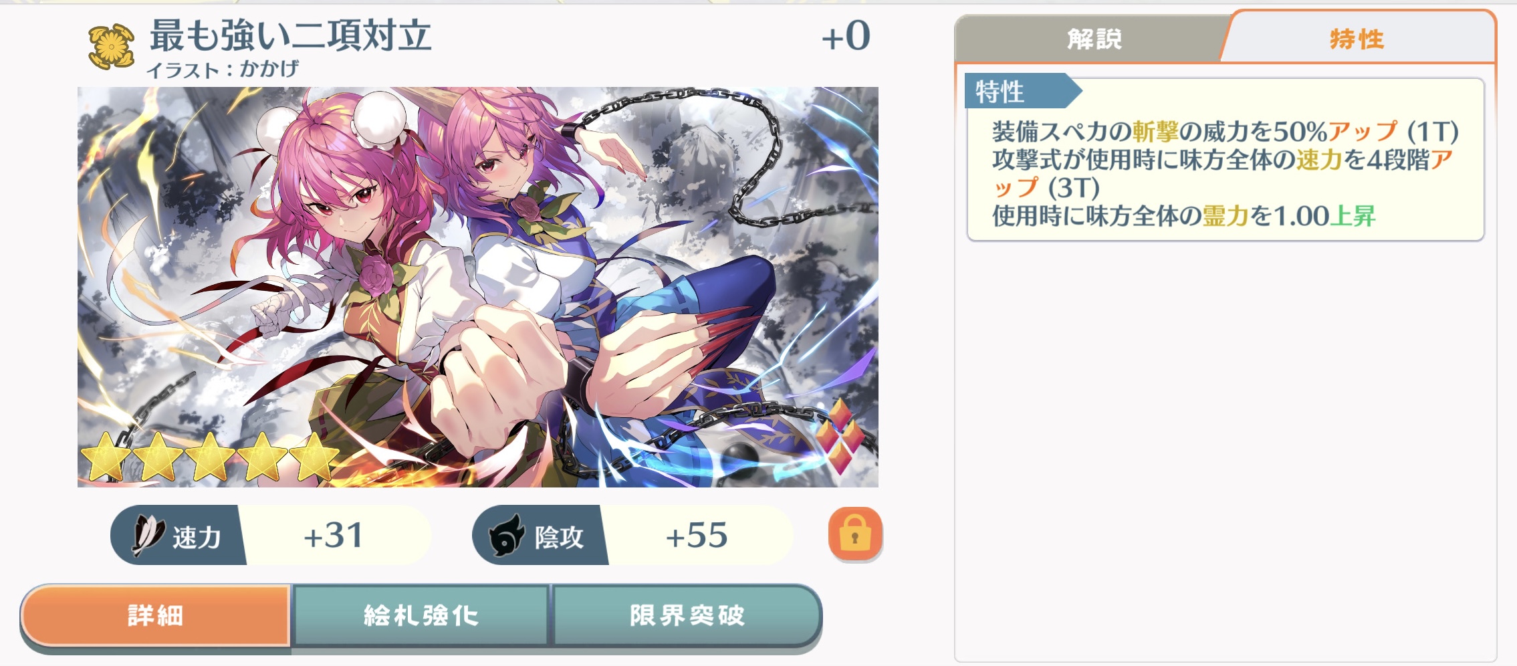
Task: Click the +0 enhancement level indicator
Action: [846, 36]
